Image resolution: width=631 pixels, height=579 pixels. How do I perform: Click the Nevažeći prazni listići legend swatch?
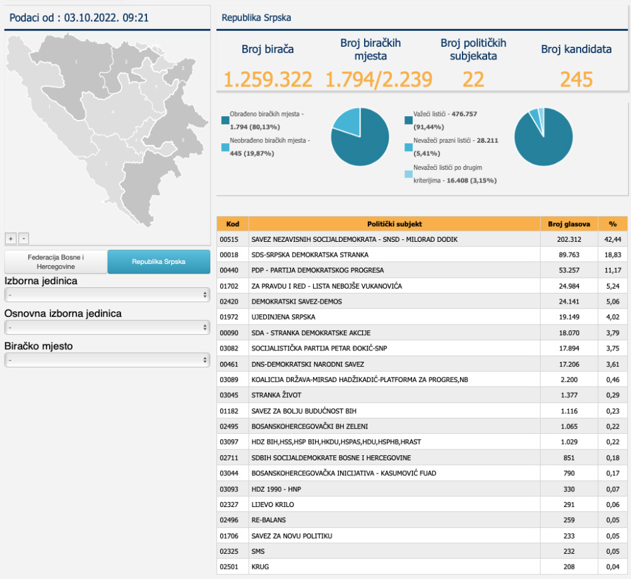click(x=408, y=146)
